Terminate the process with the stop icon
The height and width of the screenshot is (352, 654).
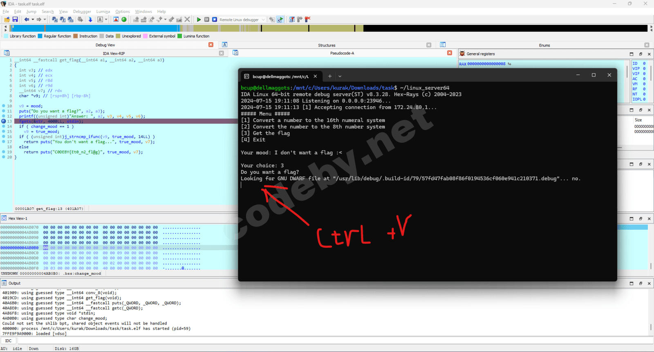pyautogui.click(x=215, y=20)
